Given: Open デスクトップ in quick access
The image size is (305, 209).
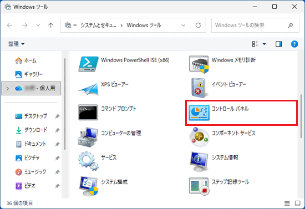Looking at the screenshot, I should [31, 116].
